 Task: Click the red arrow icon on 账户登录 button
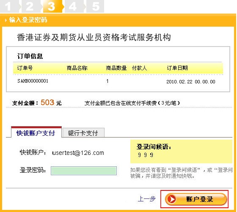[171, 199]
